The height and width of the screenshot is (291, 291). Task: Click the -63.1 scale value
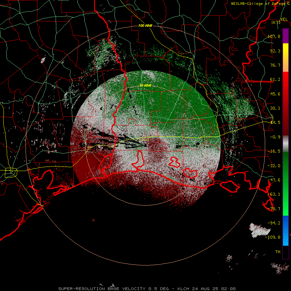[274, 194]
